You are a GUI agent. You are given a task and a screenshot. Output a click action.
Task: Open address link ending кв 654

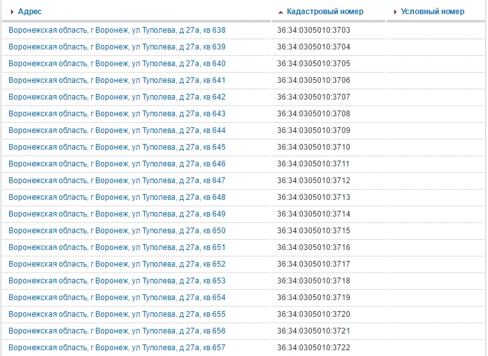(x=117, y=298)
